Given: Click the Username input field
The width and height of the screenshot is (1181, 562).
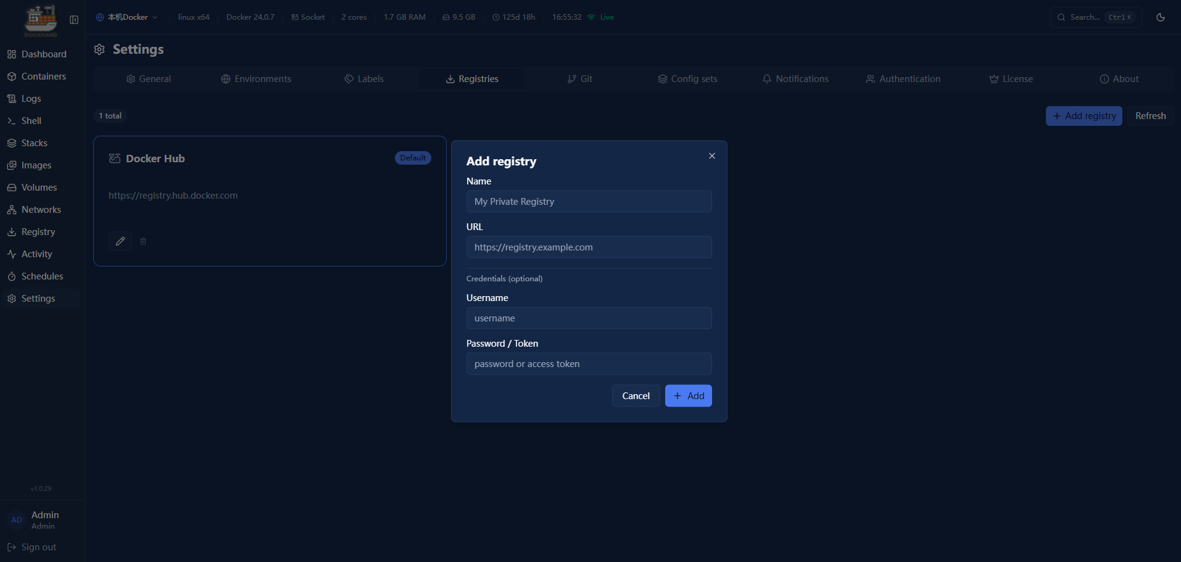Looking at the screenshot, I should tap(589, 318).
